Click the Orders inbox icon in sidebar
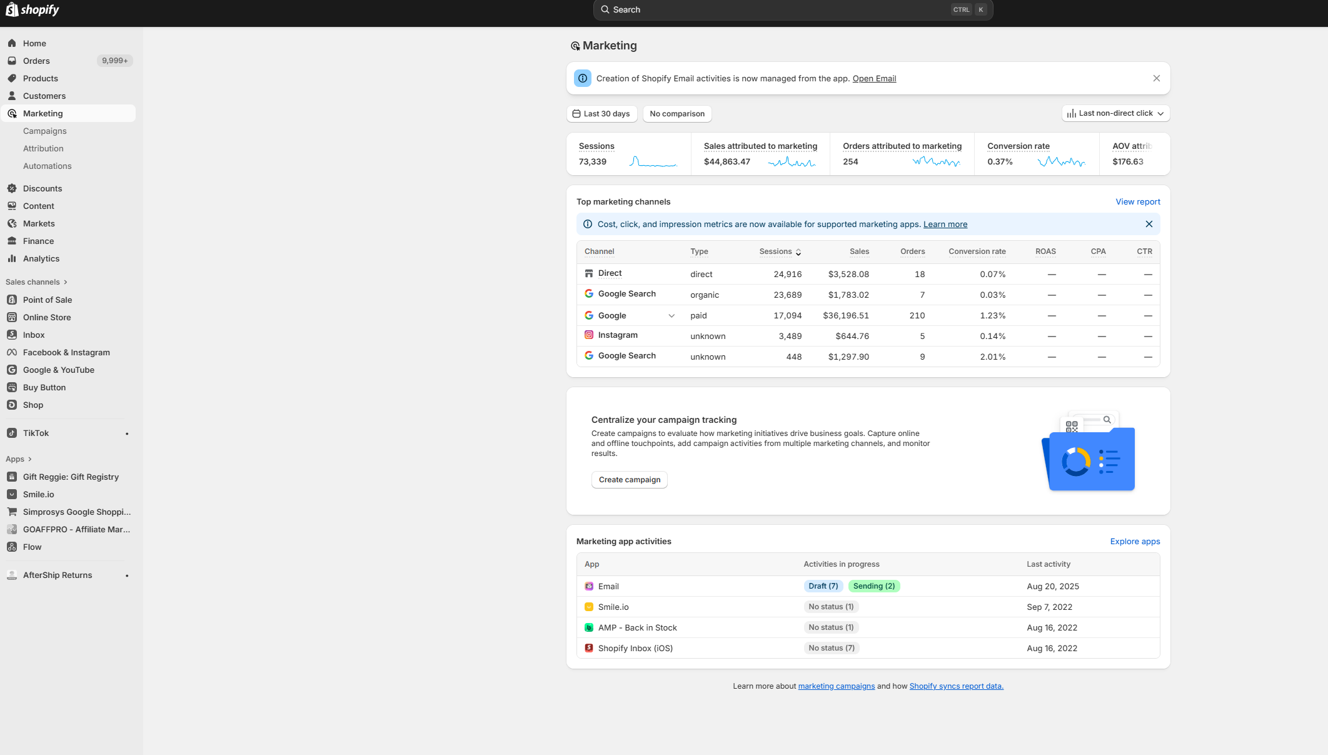The image size is (1328, 755). pos(12,61)
